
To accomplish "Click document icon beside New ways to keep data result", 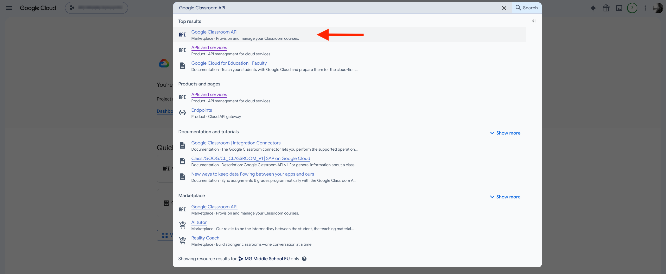I will pyautogui.click(x=182, y=177).
